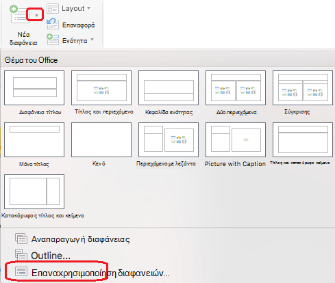Select the Δύο περιεχόμενα layout thumbnail
The image size is (335, 283).
click(236, 87)
